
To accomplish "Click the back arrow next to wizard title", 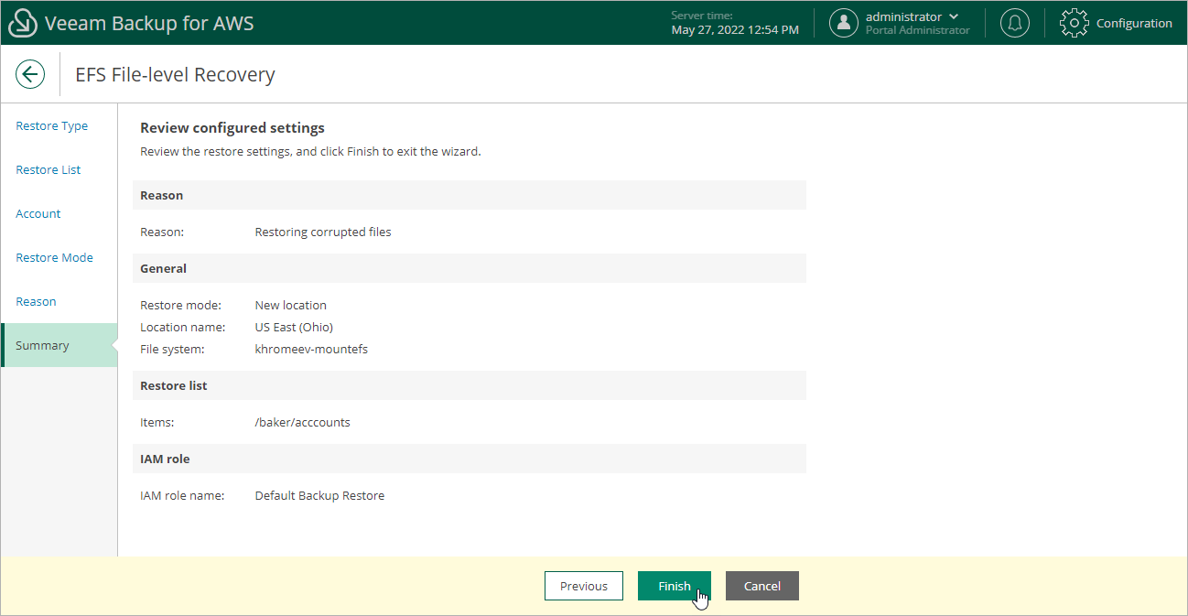I will click(30, 73).
